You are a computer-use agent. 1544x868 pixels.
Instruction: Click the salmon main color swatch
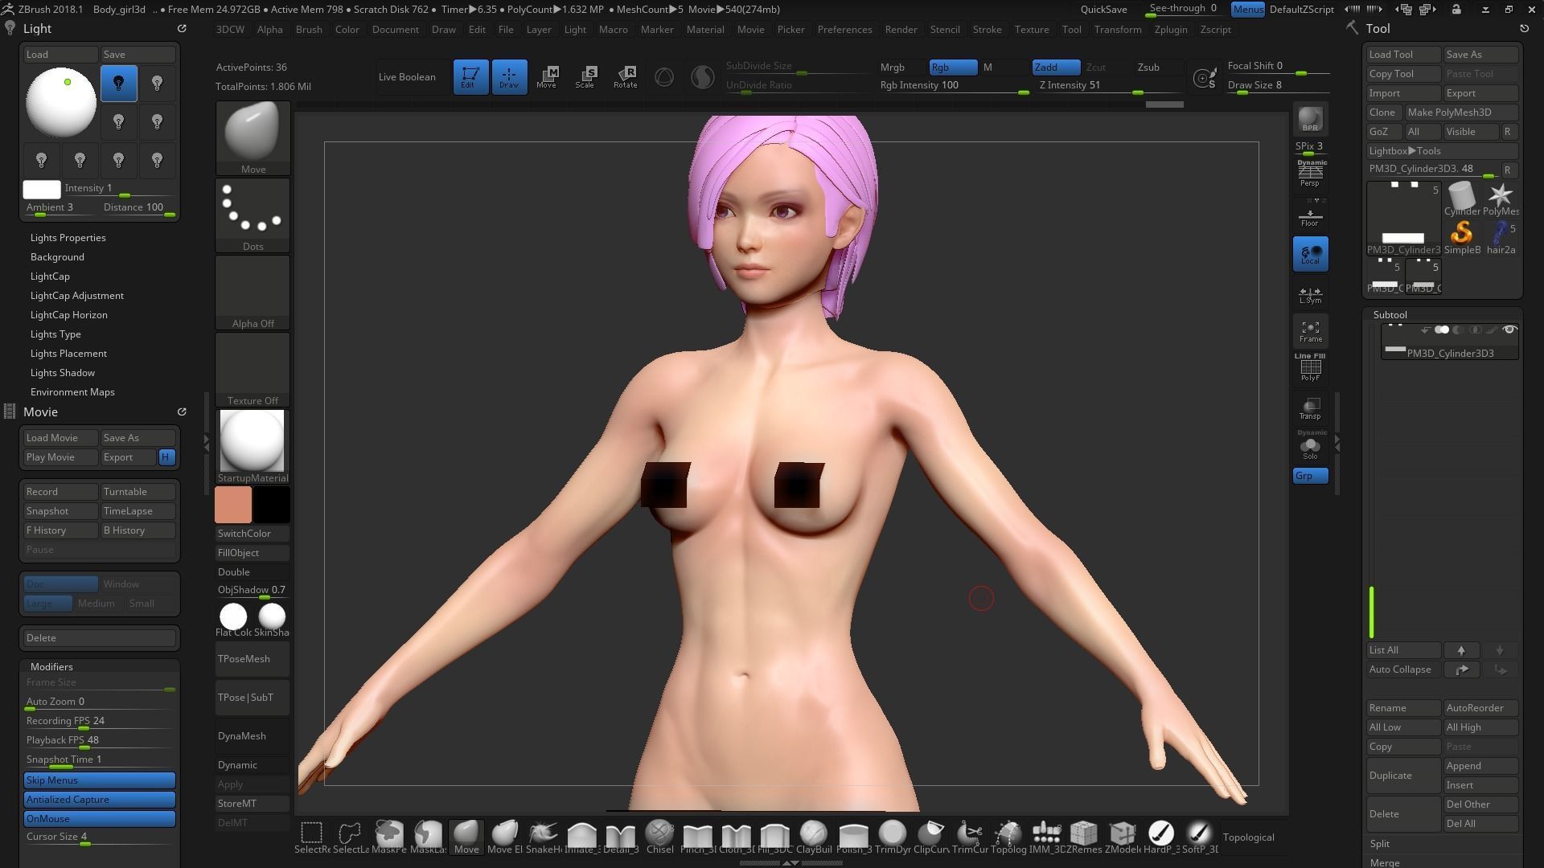[x=233, y=506]
